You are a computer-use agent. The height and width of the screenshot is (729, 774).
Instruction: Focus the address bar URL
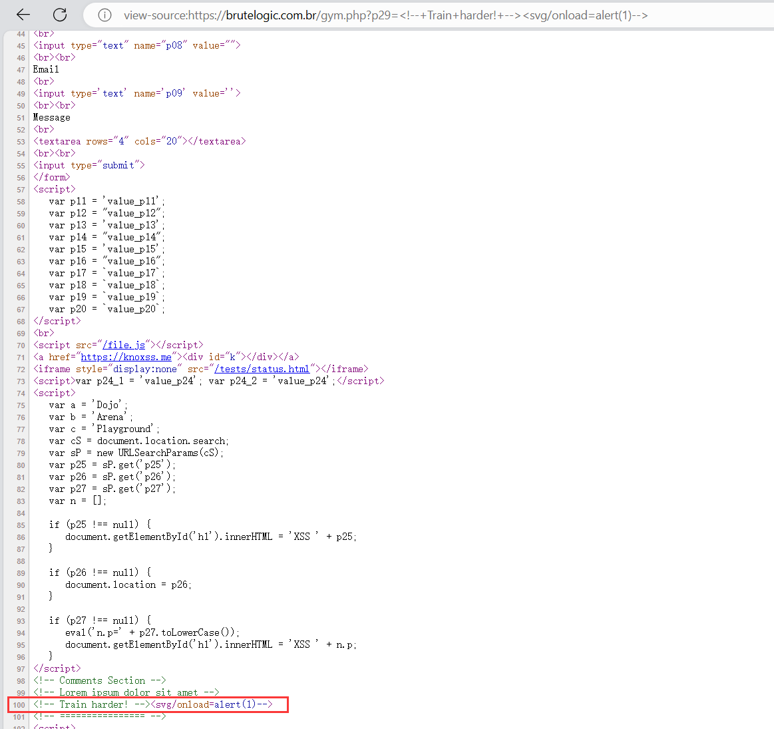pos(385,15)
